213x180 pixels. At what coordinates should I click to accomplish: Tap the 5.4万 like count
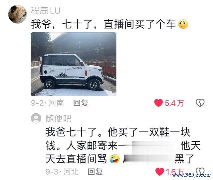tap(174, 103)
